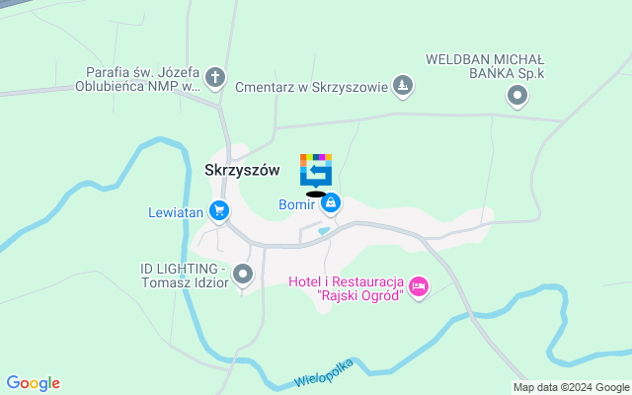
Task: Click the Bomir store label text
Action: pos(296,204)
